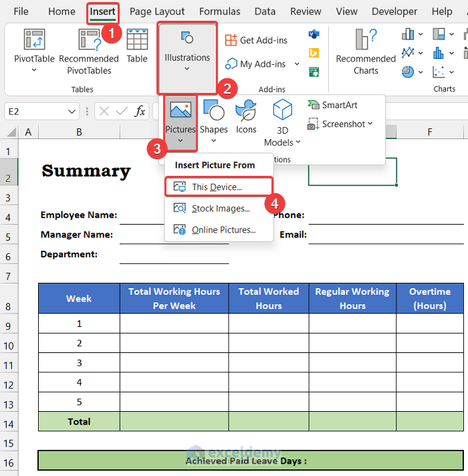Click the Total row label cell
The height and width of the screenshot is (476, 468).
click(x=79, y=421)
